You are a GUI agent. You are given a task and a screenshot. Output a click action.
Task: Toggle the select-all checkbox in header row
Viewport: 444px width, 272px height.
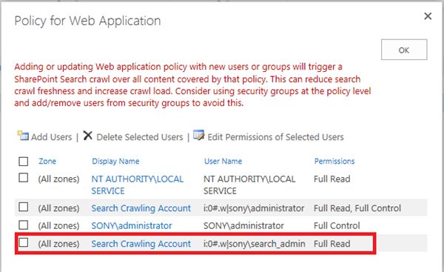23,161
